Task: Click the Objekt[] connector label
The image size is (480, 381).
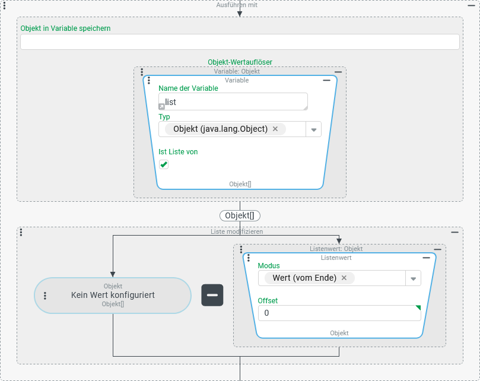Action: pyautogui.click(x=240, y=215)
